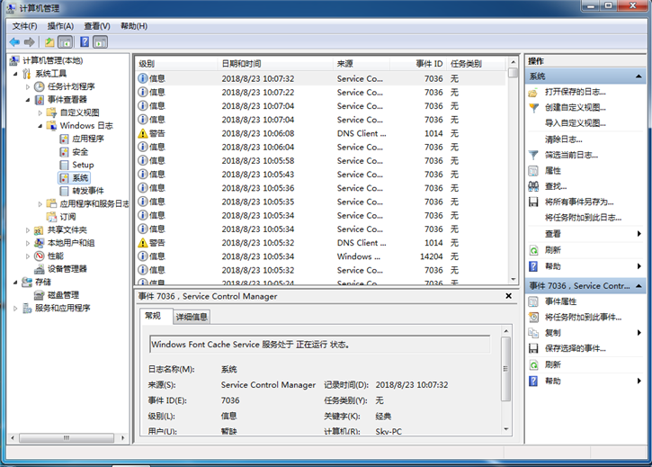This screenshot has height=467, width=652.
Task: Toggle the Show/Hide Action Pane toolbar icon
Action: (x=100, y=42)
